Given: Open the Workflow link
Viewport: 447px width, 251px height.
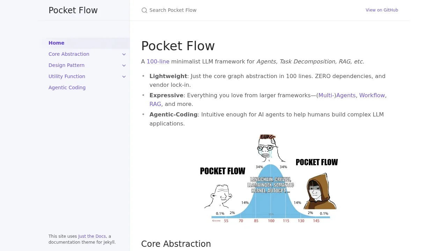Looking at the screenshot, I should 372,95.
